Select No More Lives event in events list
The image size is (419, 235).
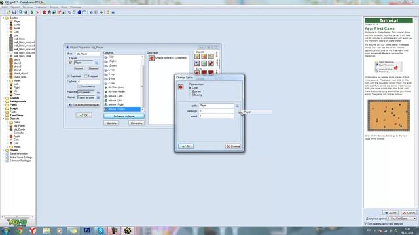point(116,87)
